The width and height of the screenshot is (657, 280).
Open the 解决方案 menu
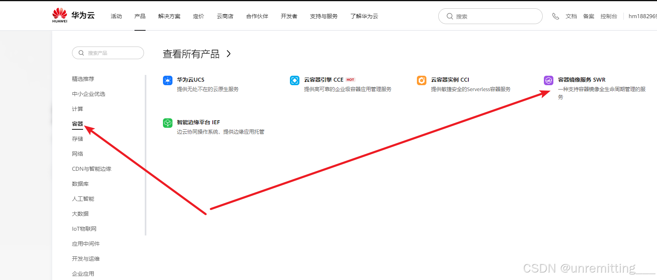coord(169,16)
